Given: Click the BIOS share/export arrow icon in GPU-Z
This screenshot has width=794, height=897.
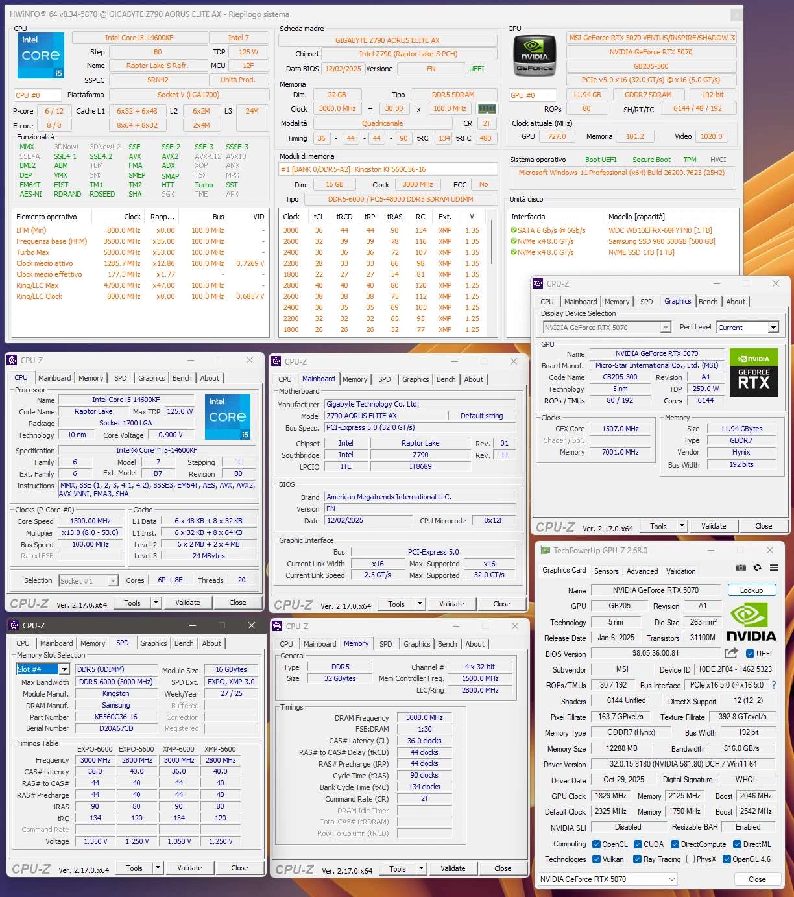Looking at the screenshot, I should [731, 653].
